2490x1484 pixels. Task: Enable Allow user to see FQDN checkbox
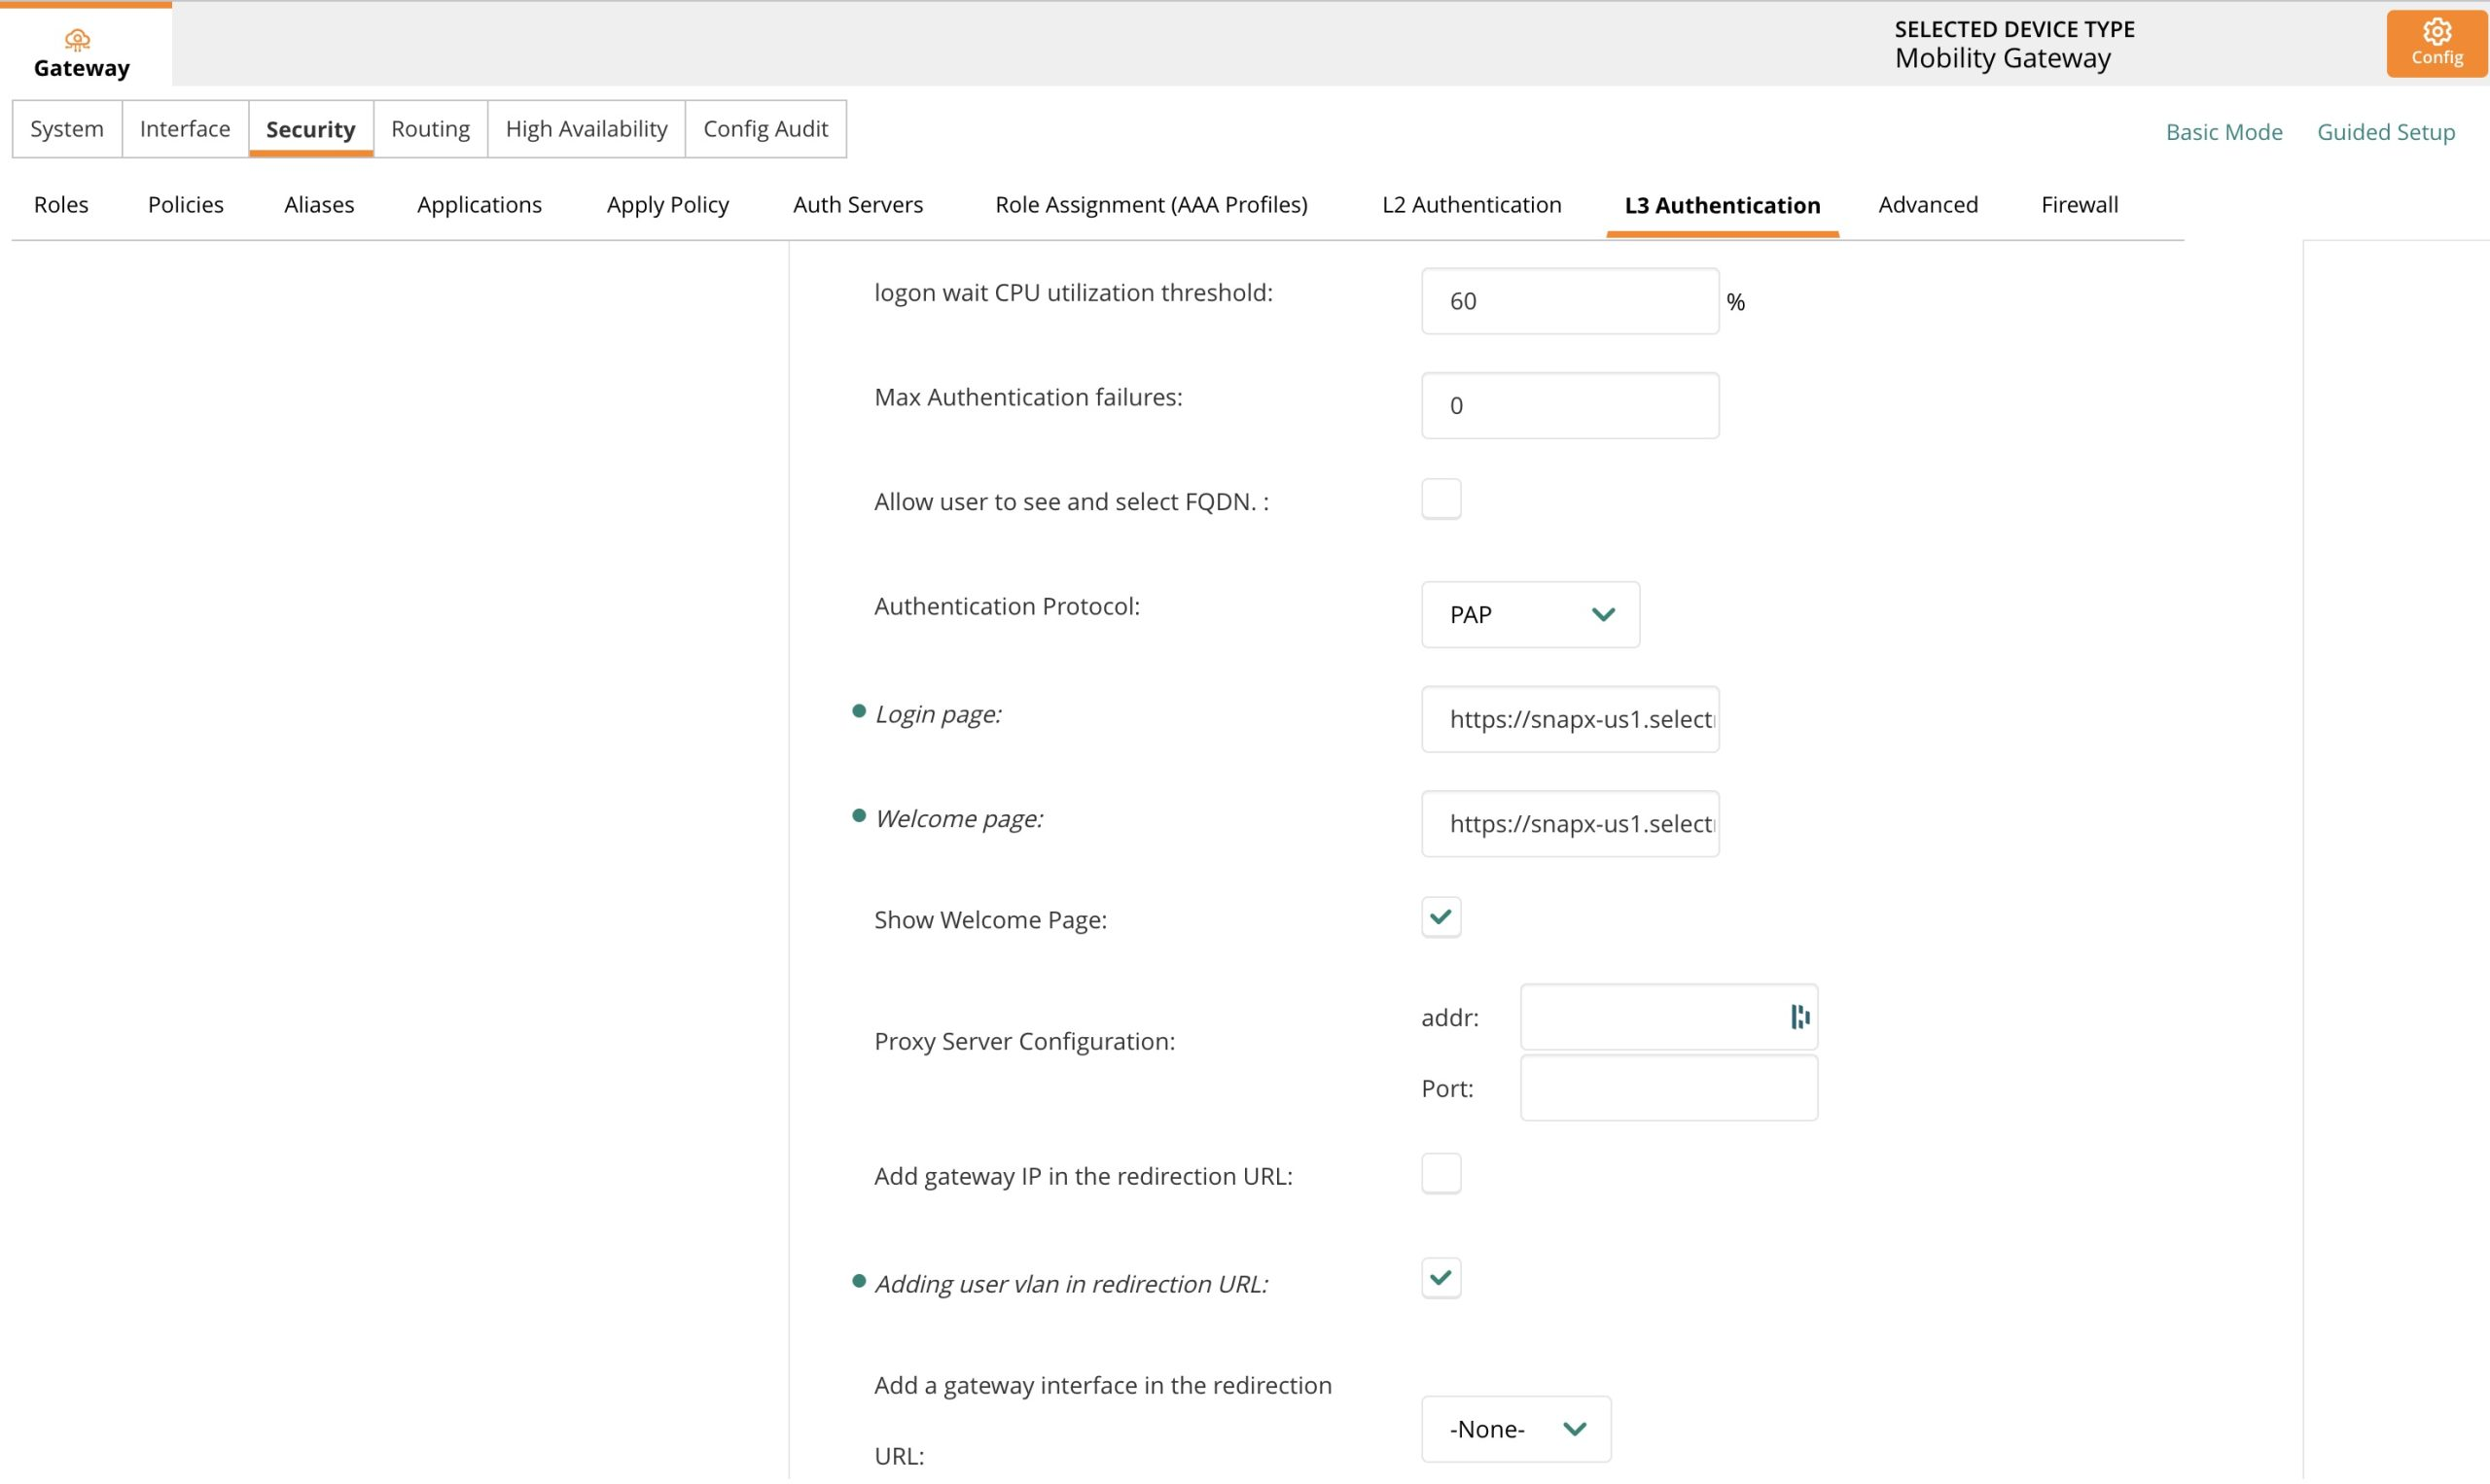tap(1441, 499)
